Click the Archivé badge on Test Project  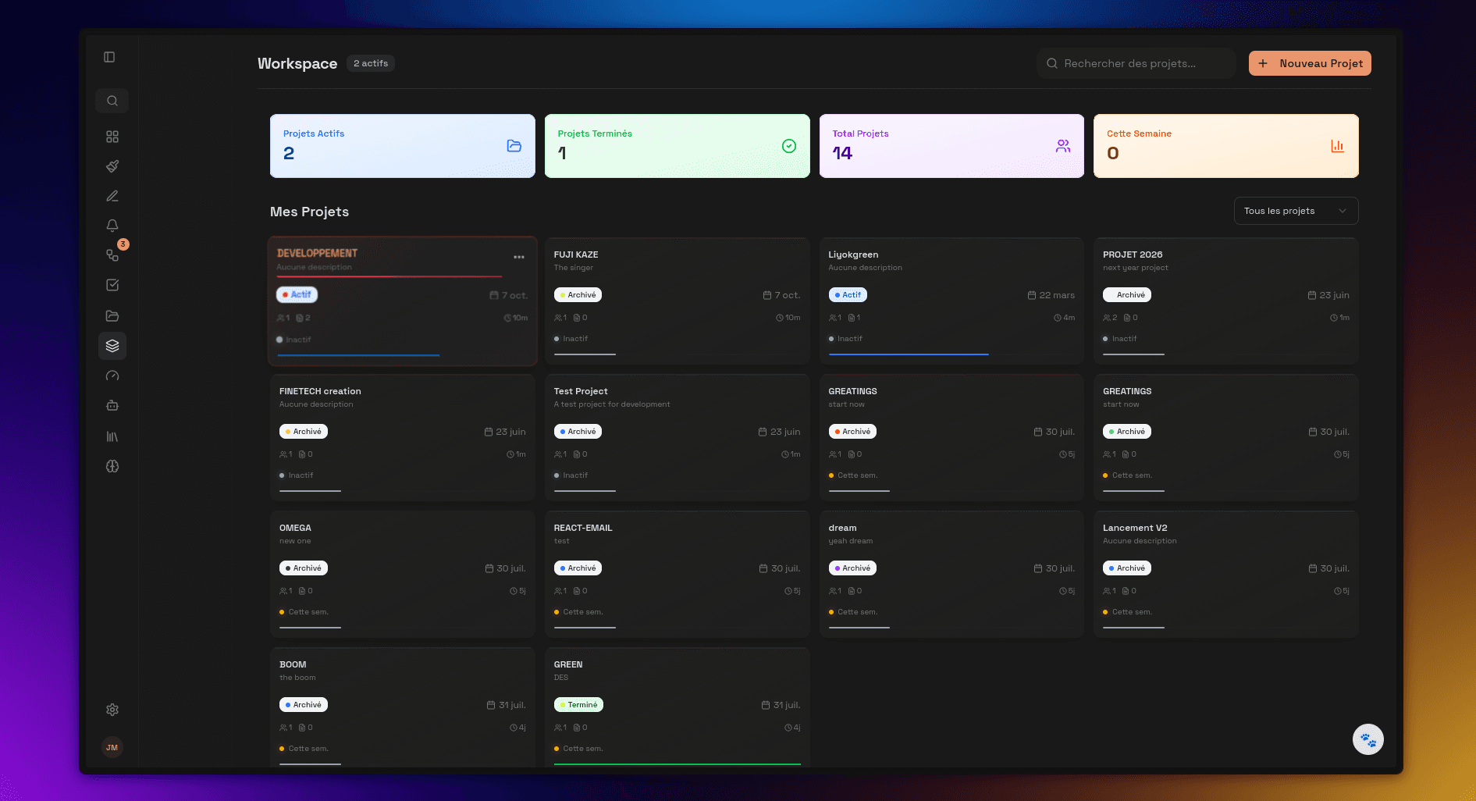pos(578,432)
